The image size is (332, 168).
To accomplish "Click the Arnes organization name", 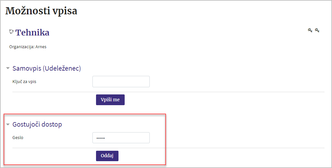I will (x=41, y=47).
